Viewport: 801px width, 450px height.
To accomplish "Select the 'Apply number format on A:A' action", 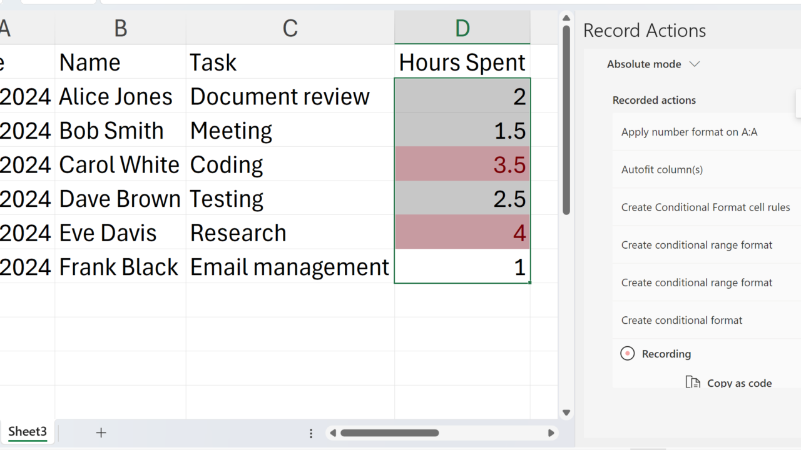I will [689, 132].
